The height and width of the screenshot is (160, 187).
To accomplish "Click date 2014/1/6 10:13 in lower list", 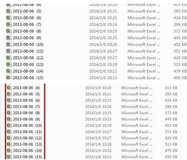I will pos(98,157).
